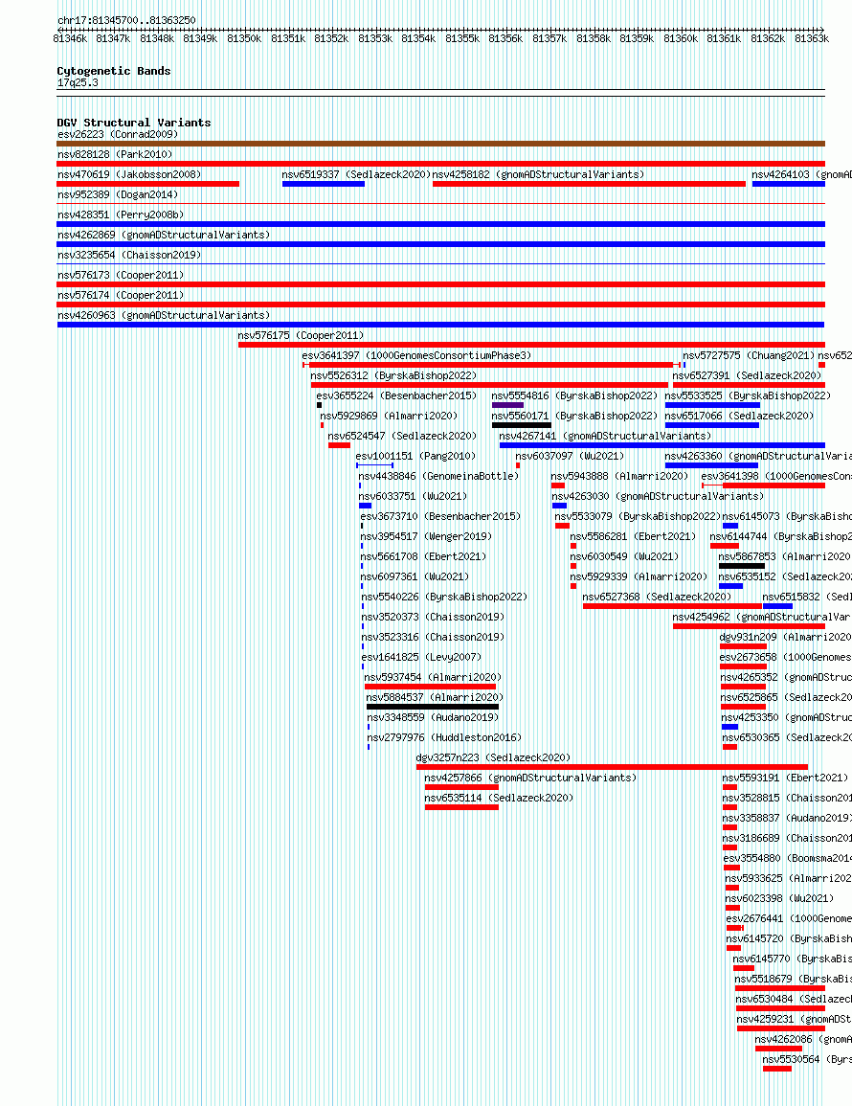
Task: Click the nsv5937454 (Almarri2020) label
Action: [x=433, y=677]
